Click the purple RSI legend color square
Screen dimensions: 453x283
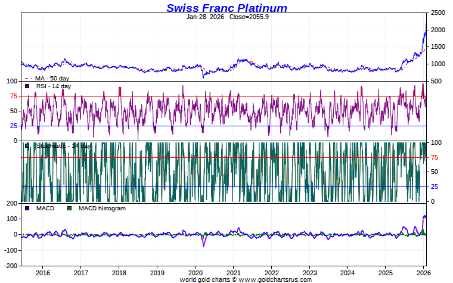click(27, 86)
